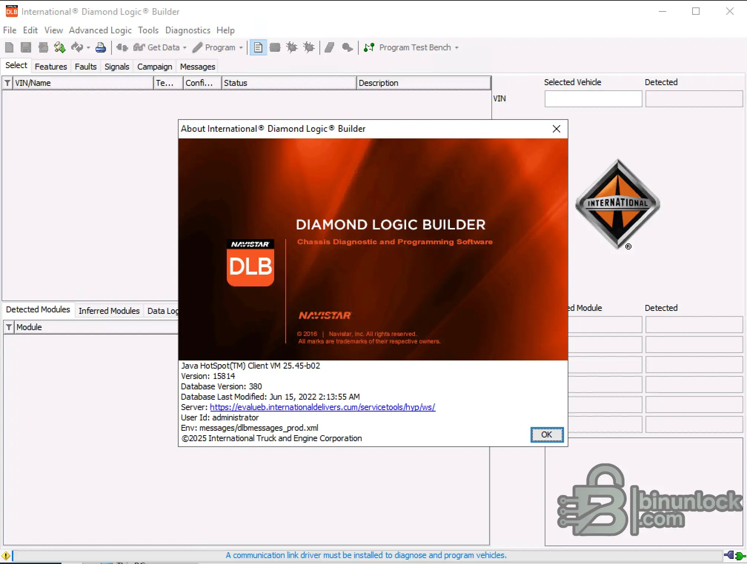Click the communication link driver status message

pos(366,555)
